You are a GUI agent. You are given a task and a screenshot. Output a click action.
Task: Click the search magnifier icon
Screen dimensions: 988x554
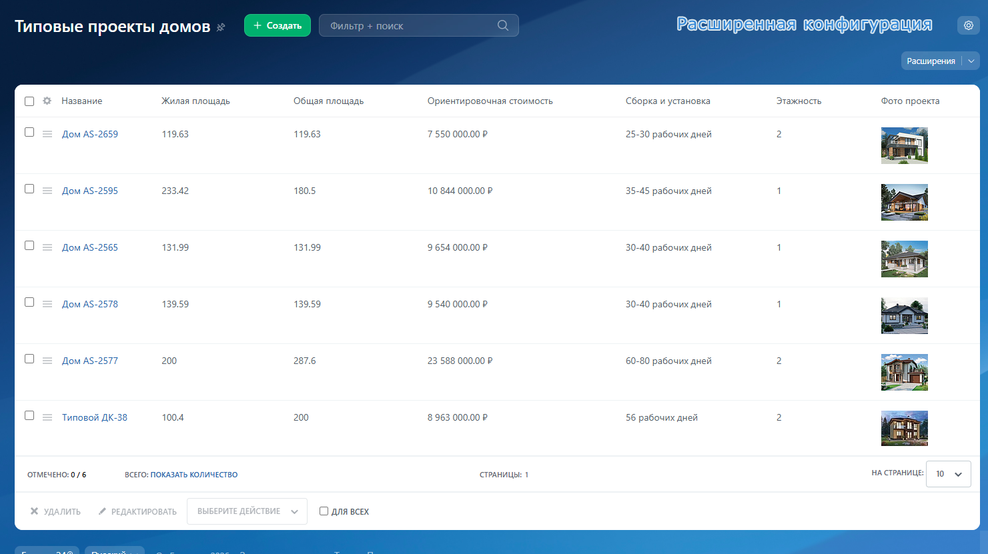503,25
